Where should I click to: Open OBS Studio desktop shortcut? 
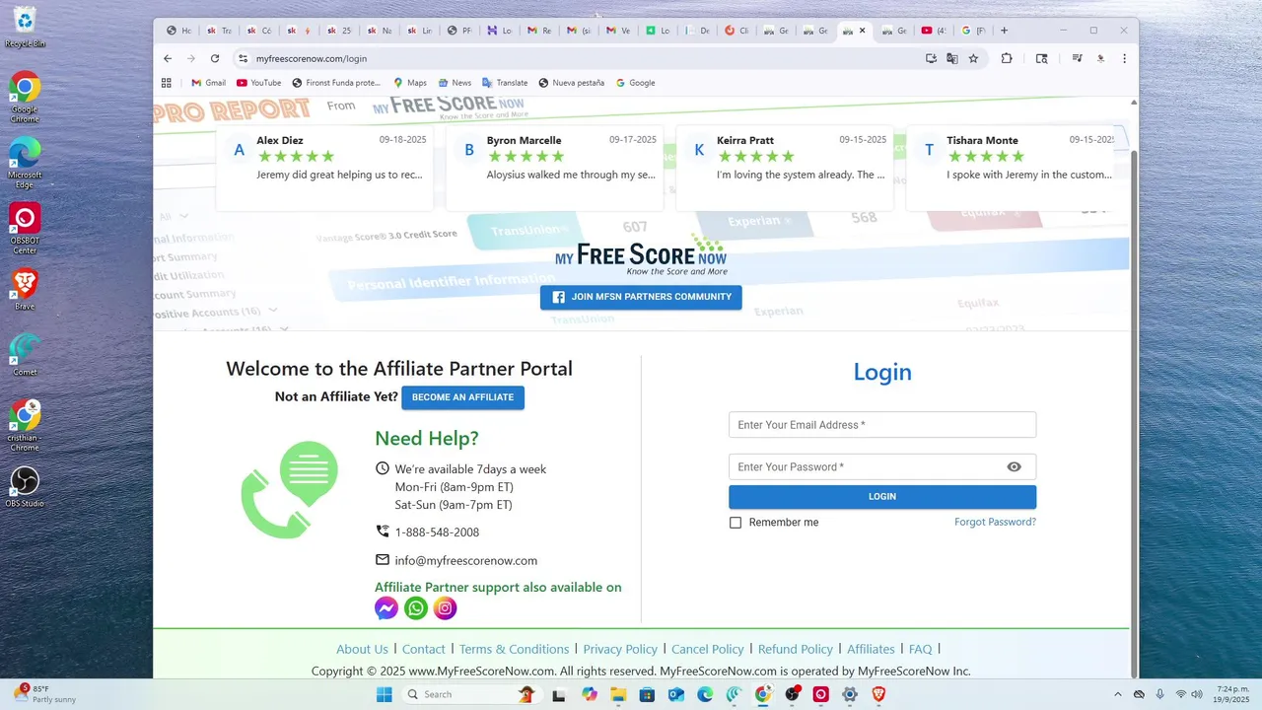25,486
